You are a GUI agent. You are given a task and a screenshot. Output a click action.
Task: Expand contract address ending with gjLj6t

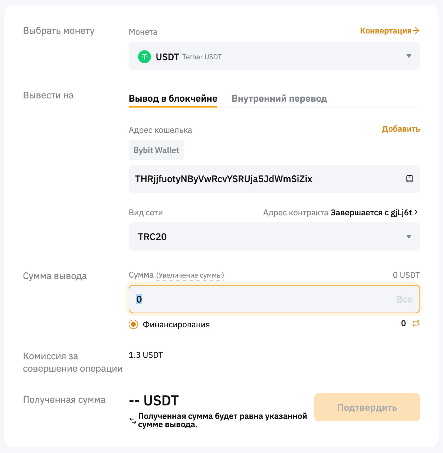point(416,212)
